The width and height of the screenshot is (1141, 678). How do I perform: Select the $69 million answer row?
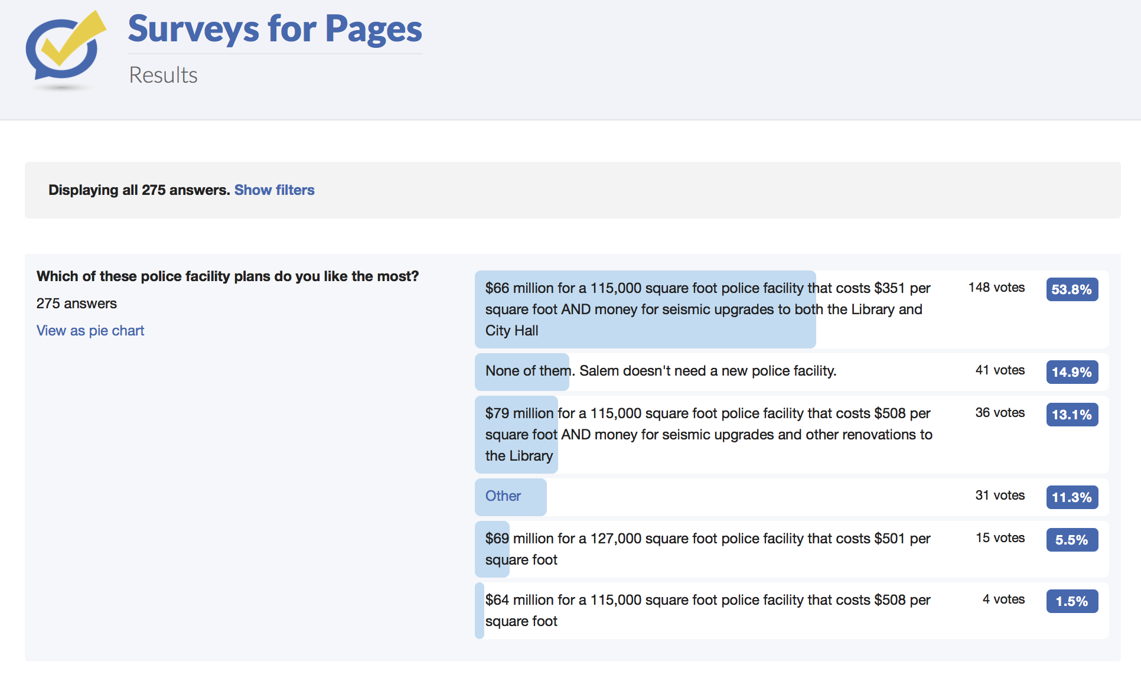[x=707, y=549]
